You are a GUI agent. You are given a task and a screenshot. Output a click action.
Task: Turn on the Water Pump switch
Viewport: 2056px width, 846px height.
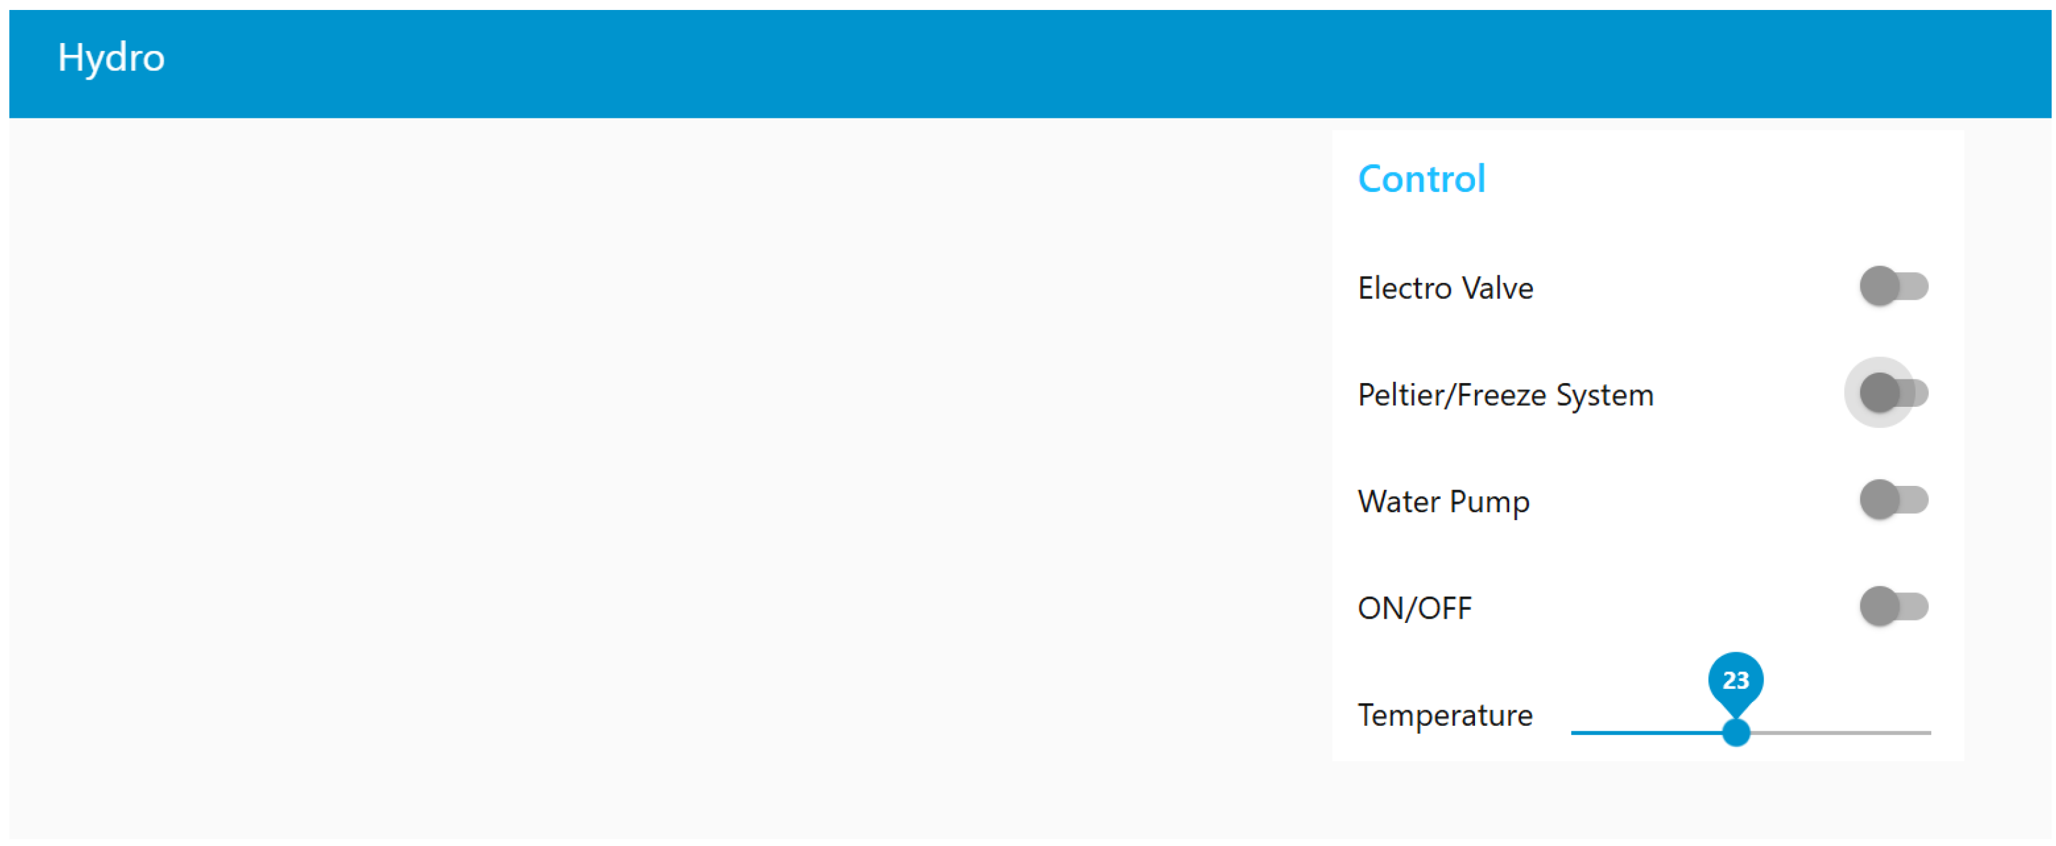point(1893,500)
